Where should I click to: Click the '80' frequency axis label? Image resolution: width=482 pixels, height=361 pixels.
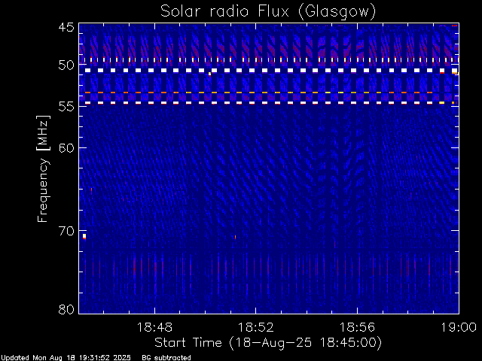66,309
